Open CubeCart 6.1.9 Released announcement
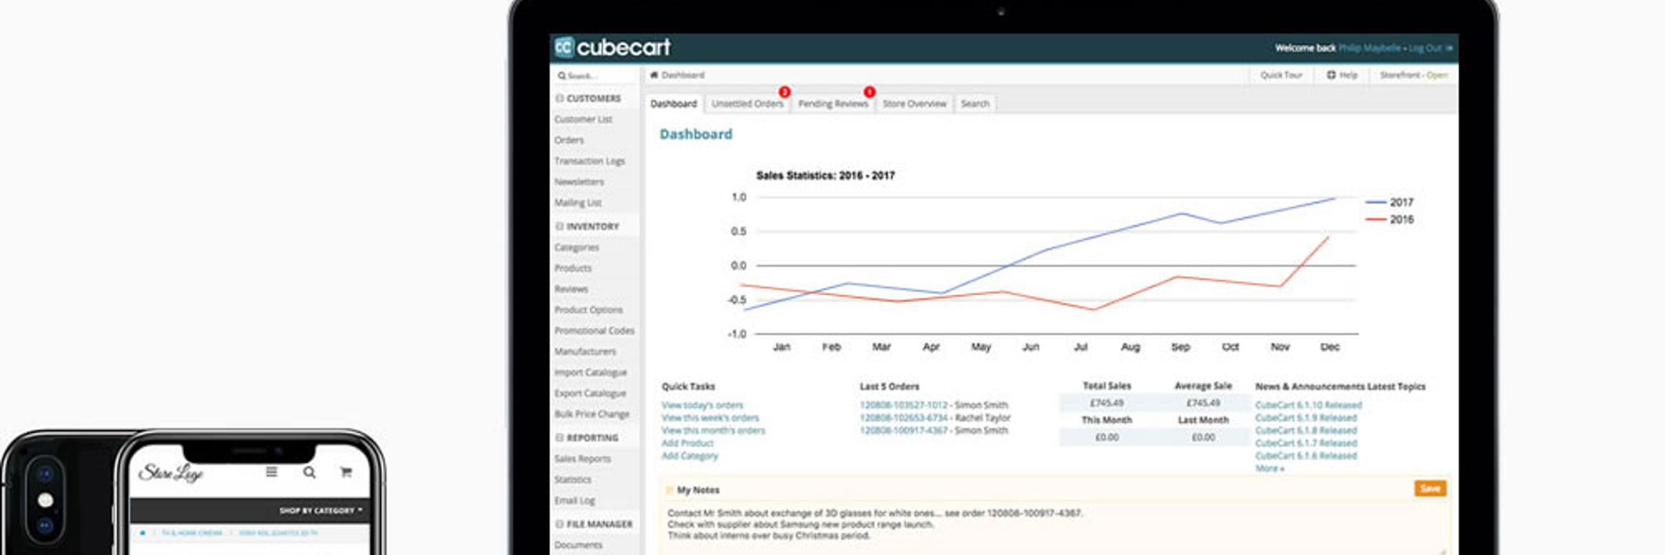Screen dimensions: 1665x555 [x=1305, y=418]
